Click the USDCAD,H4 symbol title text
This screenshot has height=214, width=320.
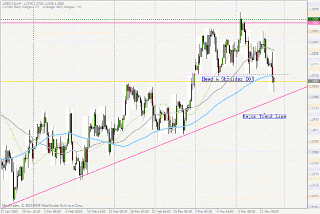pyautogui.click(x=11, y=4)
